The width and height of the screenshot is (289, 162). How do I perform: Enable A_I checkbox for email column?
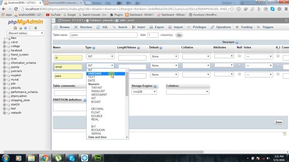pyautogui.click(x=278, y=65)
